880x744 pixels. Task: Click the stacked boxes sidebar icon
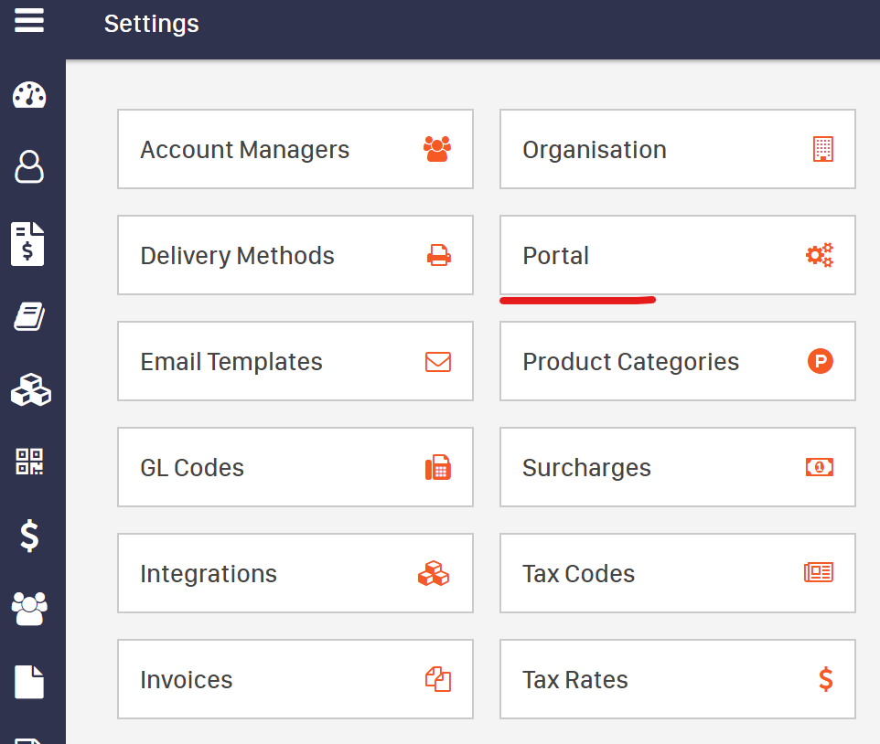pyautogui.click(x=30, y=389)
